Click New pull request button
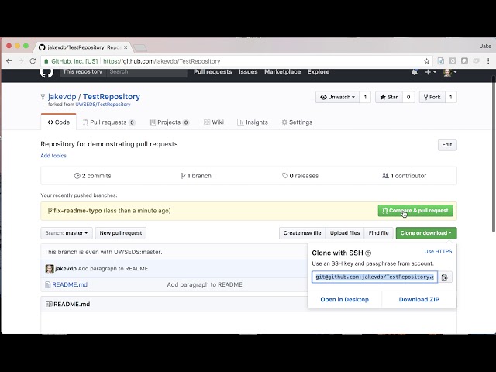Viewport: 496px width, 372px height. pyautogui.click(x=121, y=233)
